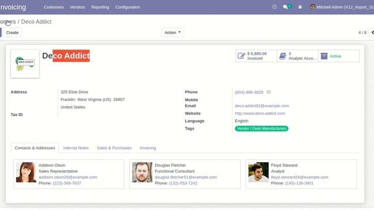Open Douglas Fletcher contact card name
This screenshot has width=374, height=210.
click(x=170, y=165)
